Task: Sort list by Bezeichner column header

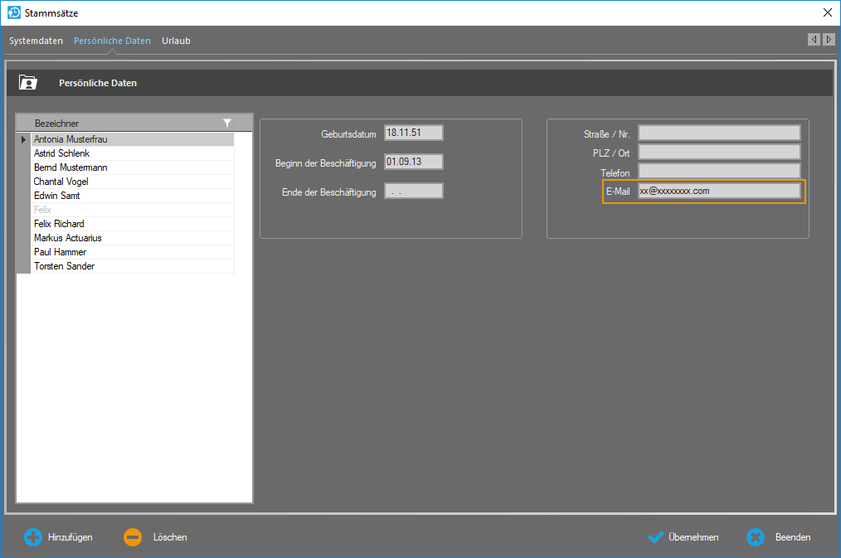Action: (x=116, y=123)
